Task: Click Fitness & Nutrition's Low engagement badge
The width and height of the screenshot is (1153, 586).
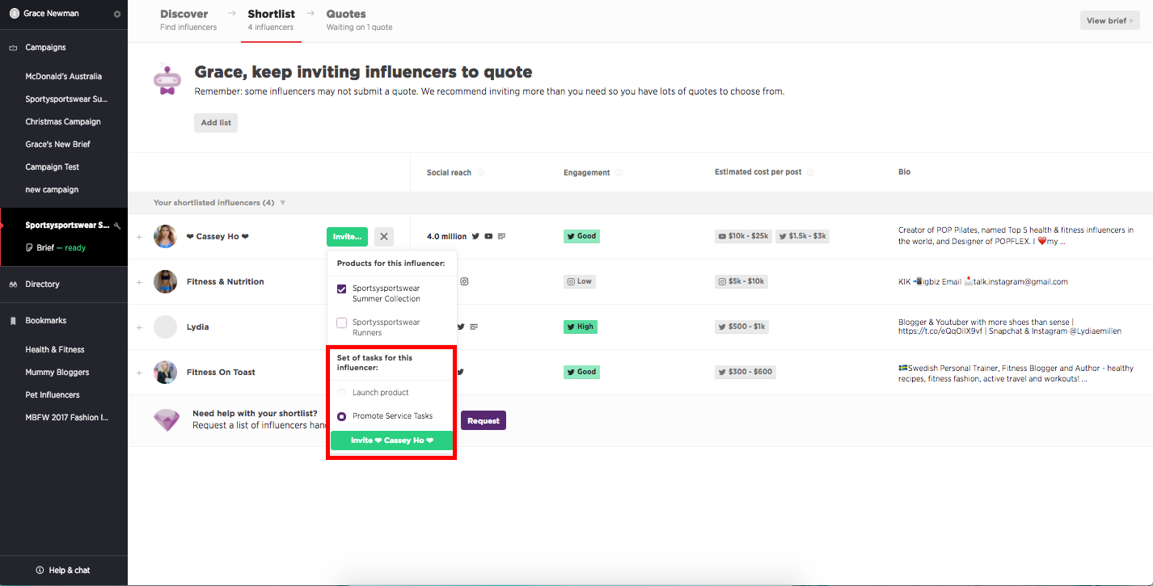Action: (x=580, y=281)
